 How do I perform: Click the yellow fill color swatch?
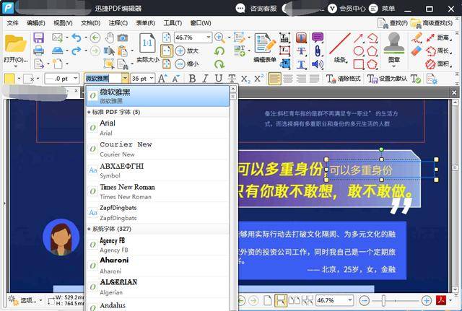coord(9,79)
